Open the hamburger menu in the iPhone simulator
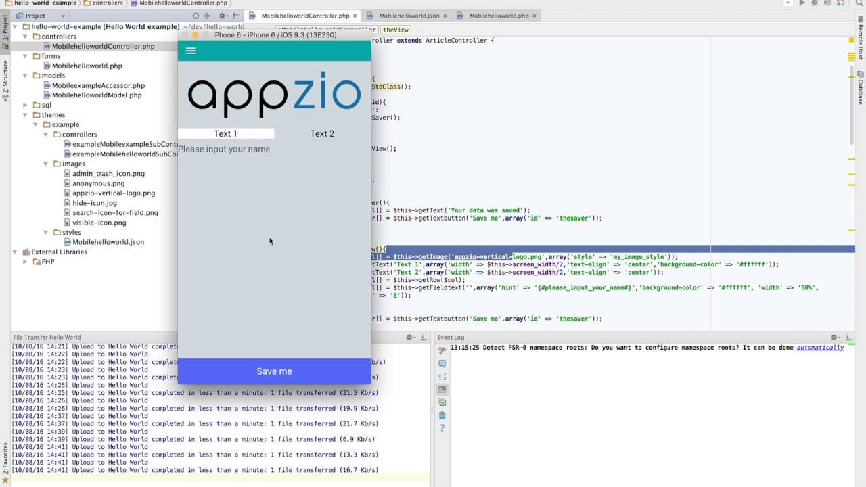This screenshot has height=487, width=866. point(191,51)
